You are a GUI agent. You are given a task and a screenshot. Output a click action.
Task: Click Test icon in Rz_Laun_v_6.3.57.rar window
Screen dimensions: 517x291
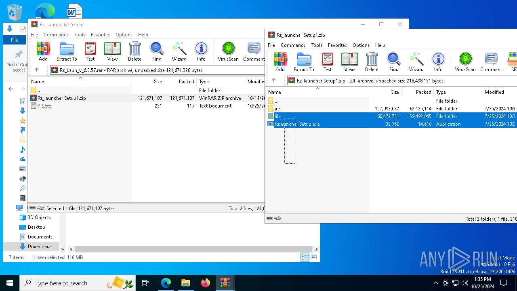pyautogui.click(x=90, y=51)
